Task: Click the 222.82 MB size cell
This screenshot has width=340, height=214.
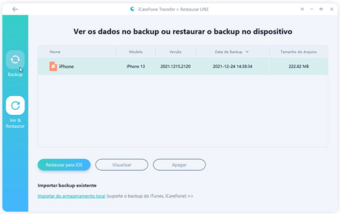Action: [298, 66]
